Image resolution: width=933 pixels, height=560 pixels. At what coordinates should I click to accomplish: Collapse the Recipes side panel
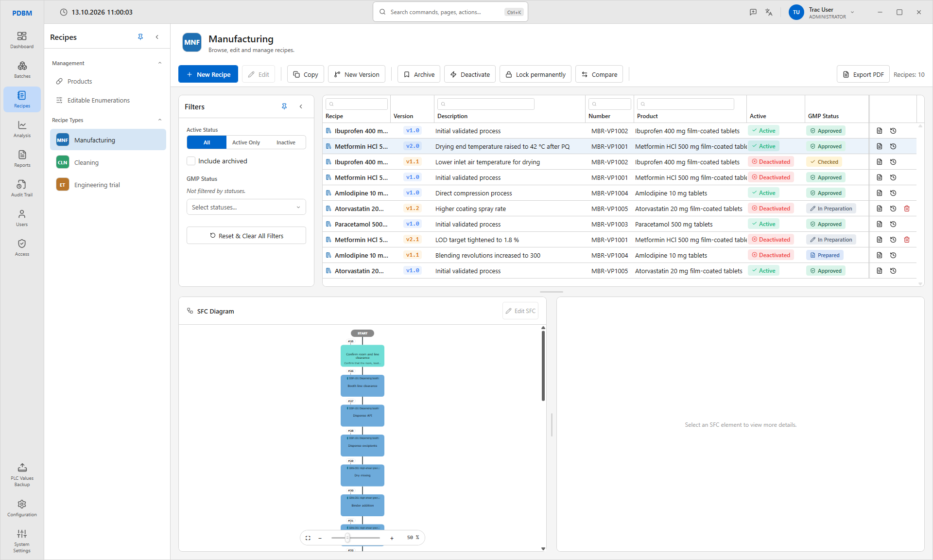point(157,37)
